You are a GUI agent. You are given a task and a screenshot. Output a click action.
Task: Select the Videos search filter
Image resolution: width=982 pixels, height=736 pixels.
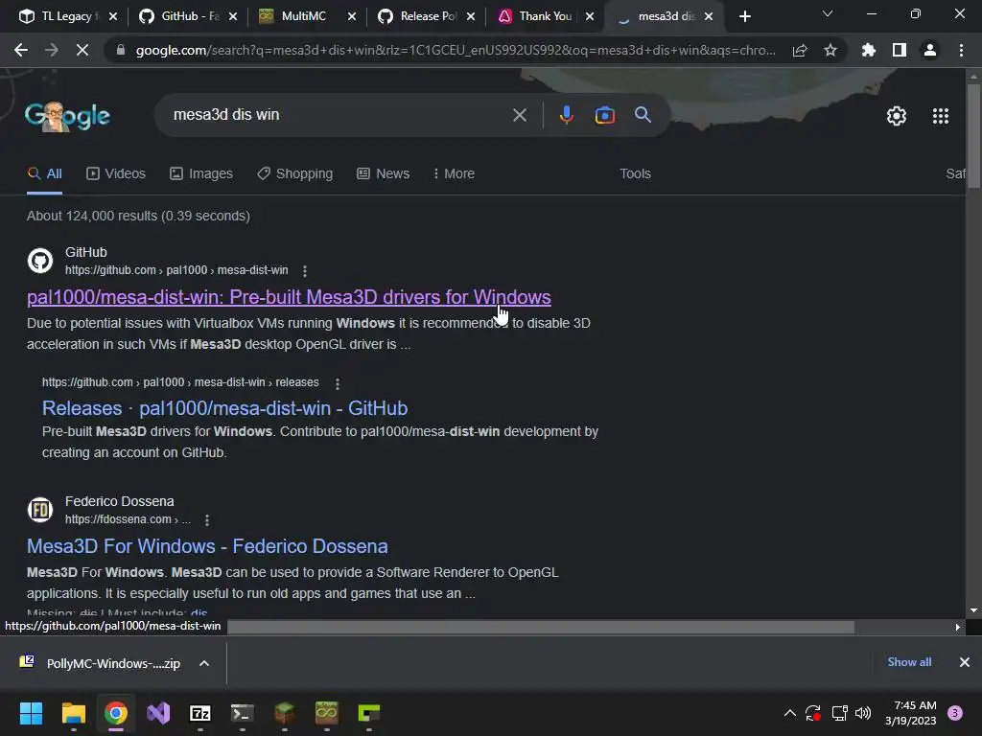[x=116, y=174]
